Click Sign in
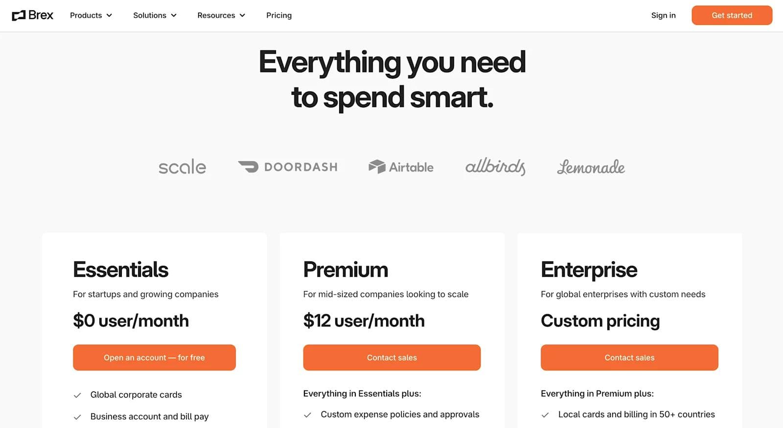This screenshot has height=428, width=783. [663, 15]
